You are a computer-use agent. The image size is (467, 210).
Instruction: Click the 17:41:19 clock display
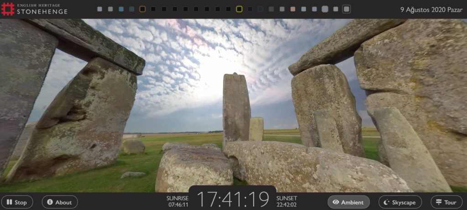(233, 199)
